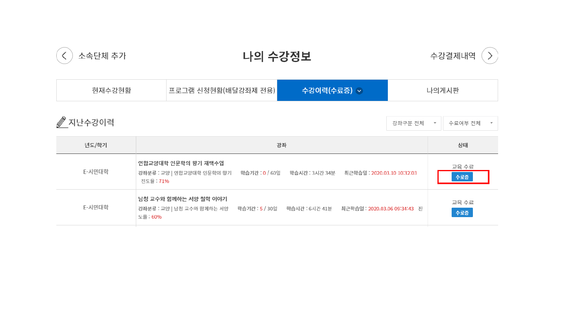Click the pencil icon beside 지난수강이력
The image size is (567, 318).
tap(61, 122)
